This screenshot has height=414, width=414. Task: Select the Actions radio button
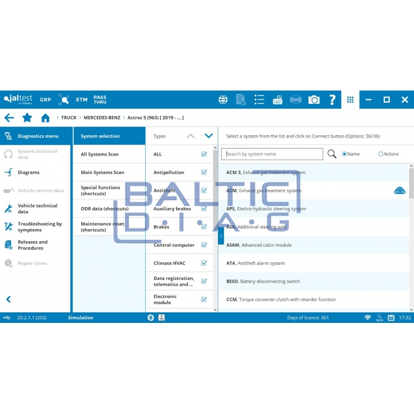pyautogui.click(x=380, y=154)
